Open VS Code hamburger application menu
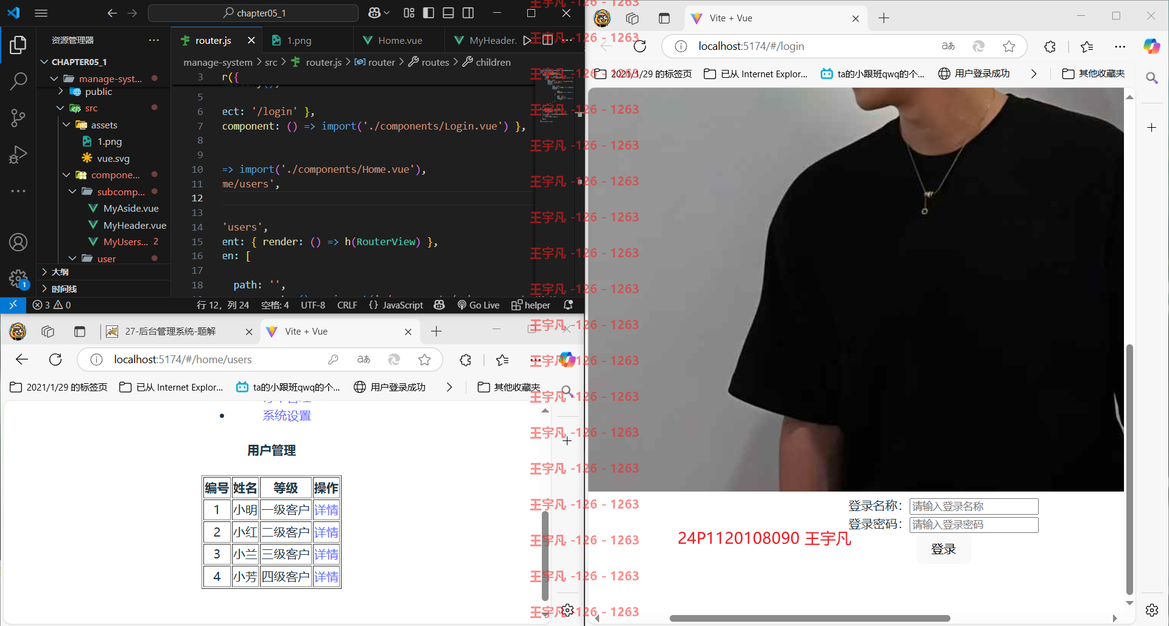 coord(41,13)
